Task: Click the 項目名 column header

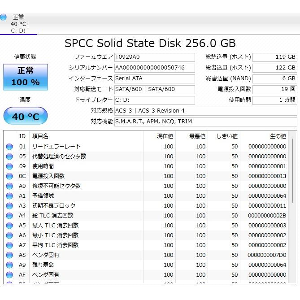Action: tap(86, 136)
